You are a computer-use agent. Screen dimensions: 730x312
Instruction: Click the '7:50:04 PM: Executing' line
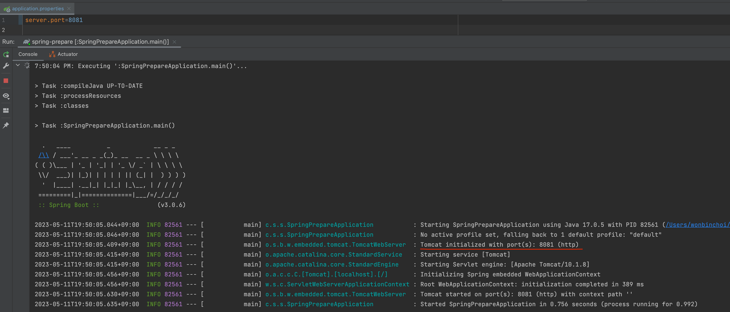point(141,66)
